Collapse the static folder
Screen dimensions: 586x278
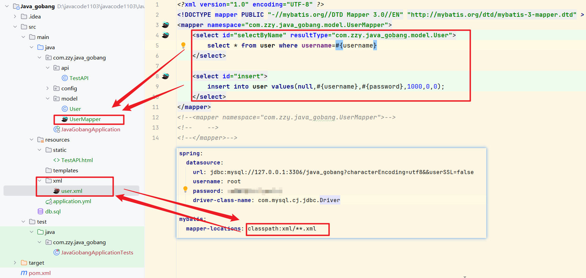tap(39, 150)
